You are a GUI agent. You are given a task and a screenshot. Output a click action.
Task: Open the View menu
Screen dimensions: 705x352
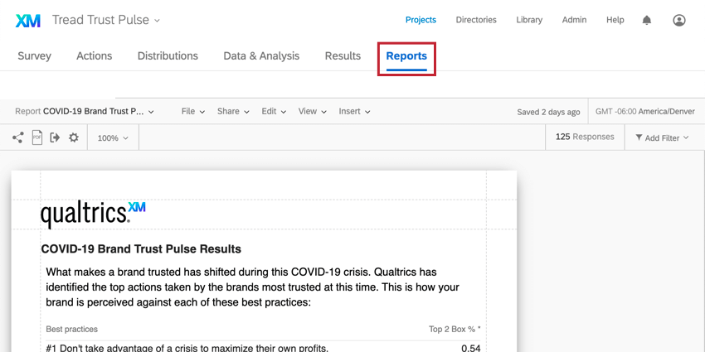[312, 111]
